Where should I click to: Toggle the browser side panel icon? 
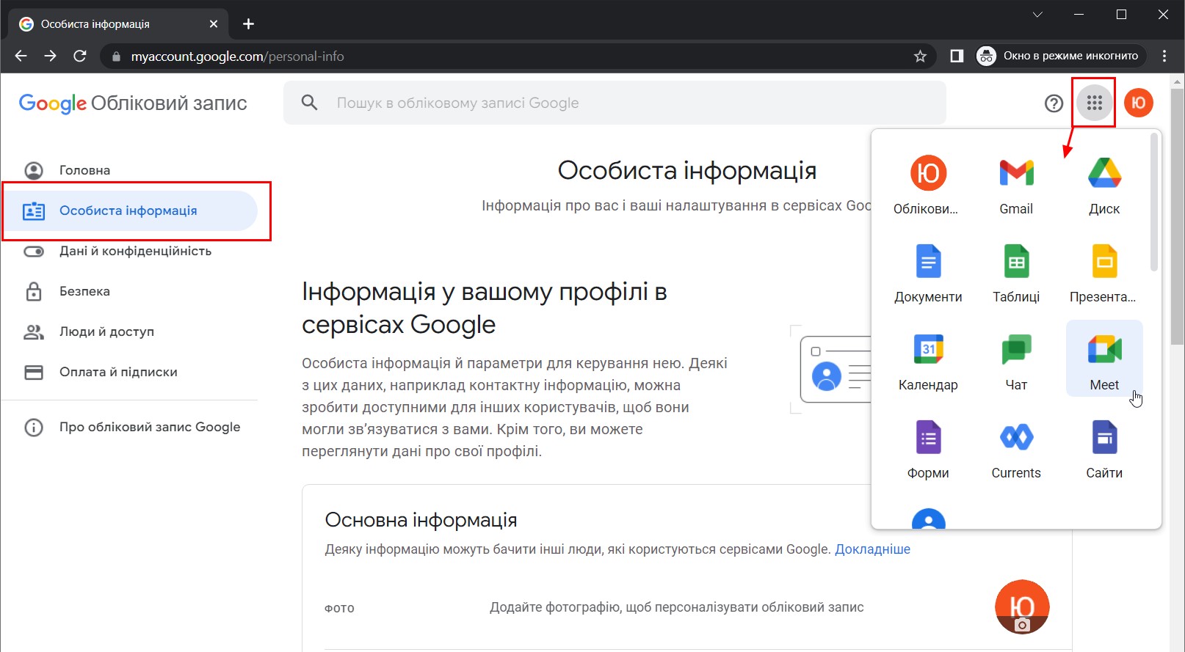tap(957, 56)
